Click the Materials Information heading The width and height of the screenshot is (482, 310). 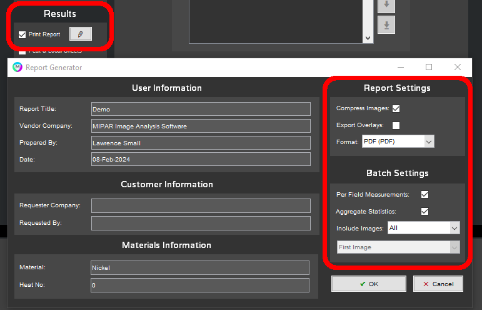coord(167,245)
